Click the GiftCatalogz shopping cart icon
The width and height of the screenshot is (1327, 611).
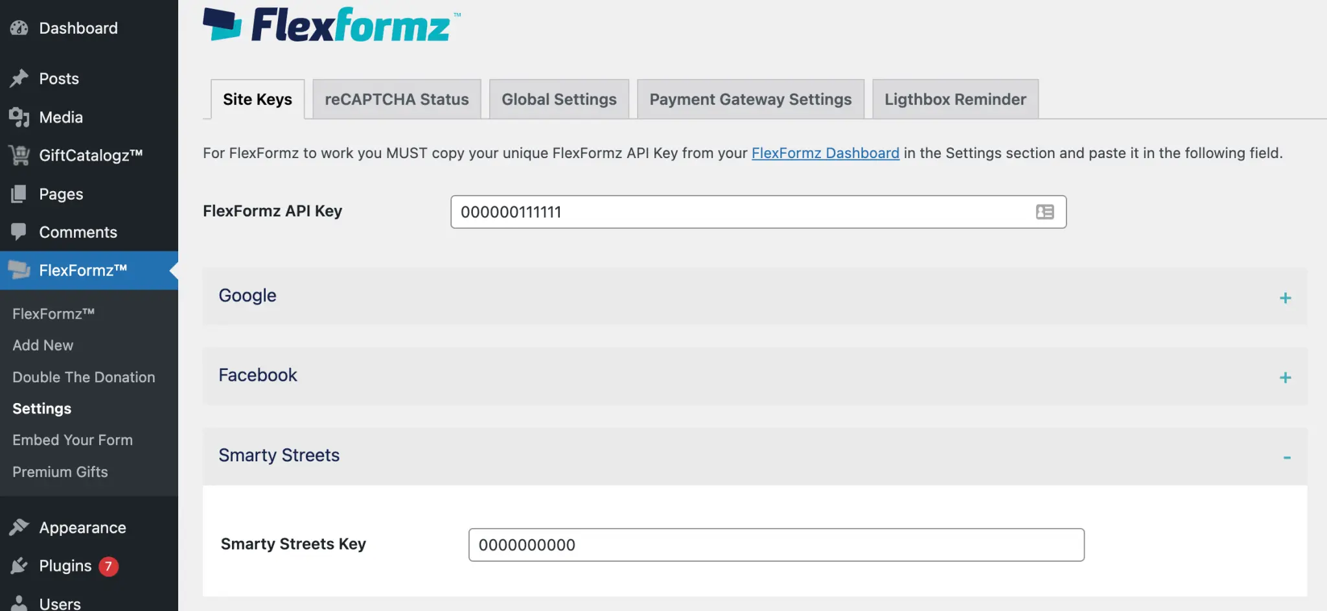point(19,156)
